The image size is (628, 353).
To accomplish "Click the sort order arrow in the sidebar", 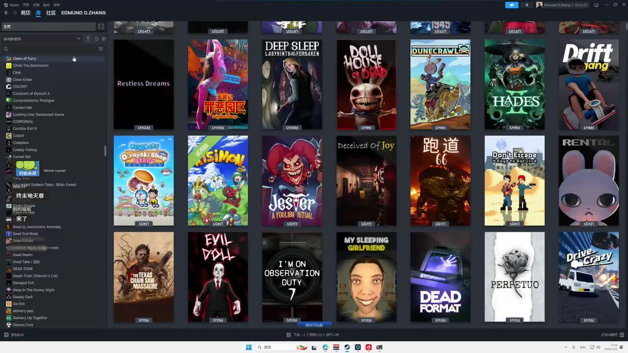I will click(x=88, y=39).
